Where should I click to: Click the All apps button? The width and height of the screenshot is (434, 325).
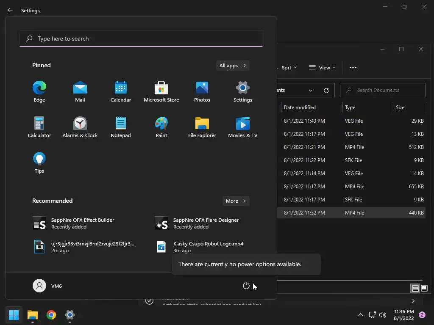pos(233,66)
